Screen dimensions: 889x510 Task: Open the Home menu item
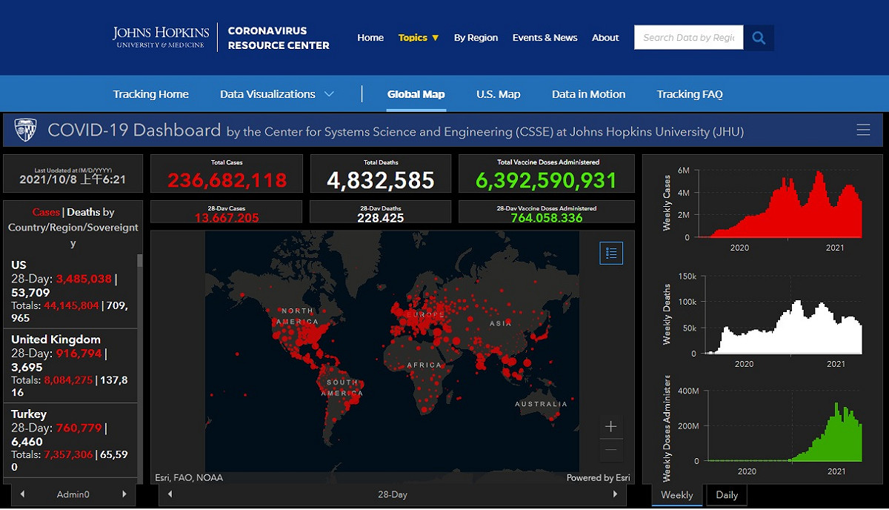370,38
